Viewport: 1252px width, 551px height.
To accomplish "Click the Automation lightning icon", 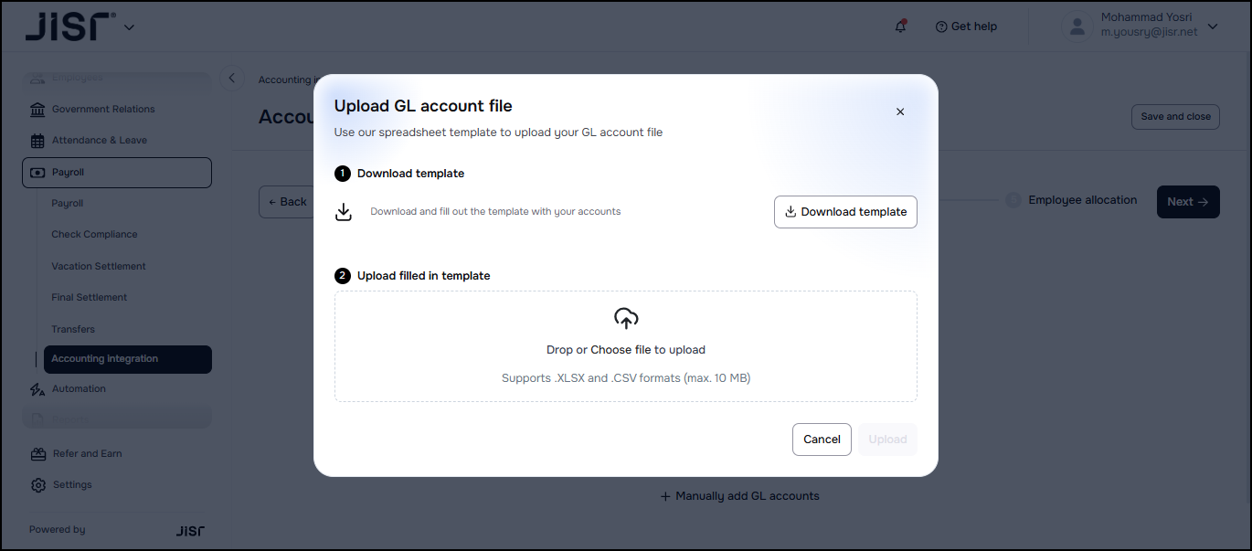I will pyautogui.click(x=37, y=389).
